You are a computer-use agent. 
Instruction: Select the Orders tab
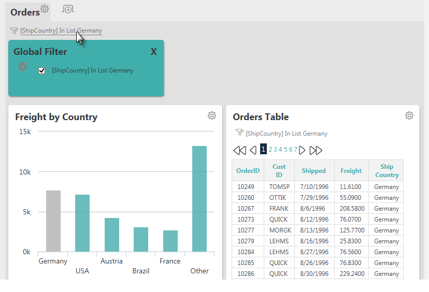[25, 12]
